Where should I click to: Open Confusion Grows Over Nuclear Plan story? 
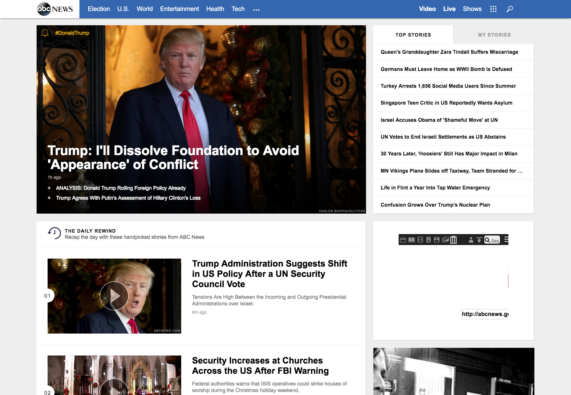pos(435,205)
